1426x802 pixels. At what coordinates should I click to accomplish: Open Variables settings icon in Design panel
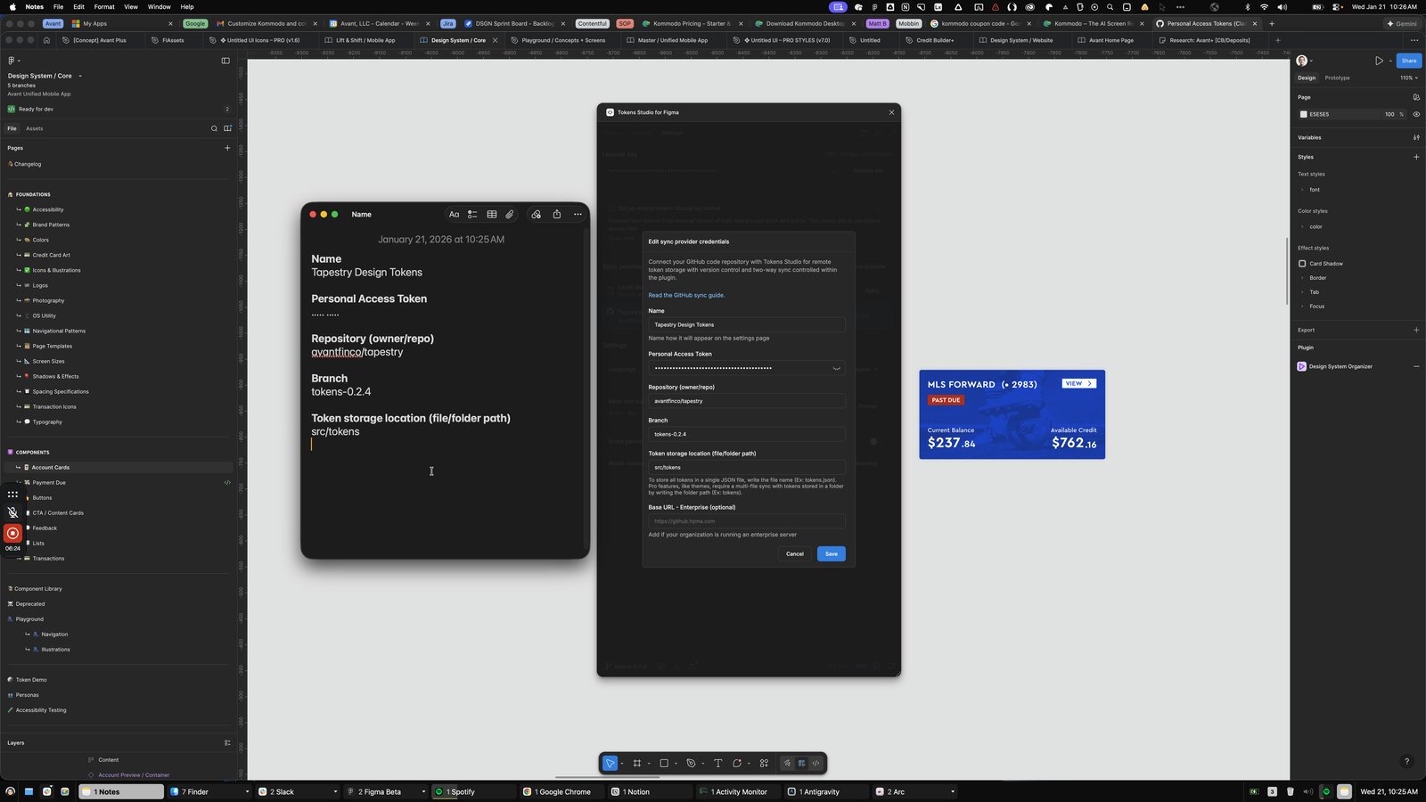pyautogui.click(x=1416, y=137)
